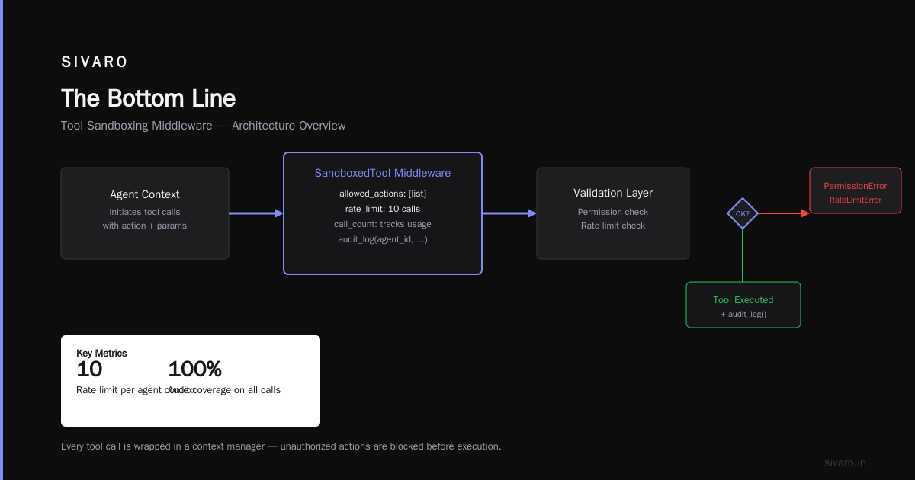Select the Tool Executed box
Image resolution: width=915 pixels, height=480 pixels.
click(x=743, y=305)
